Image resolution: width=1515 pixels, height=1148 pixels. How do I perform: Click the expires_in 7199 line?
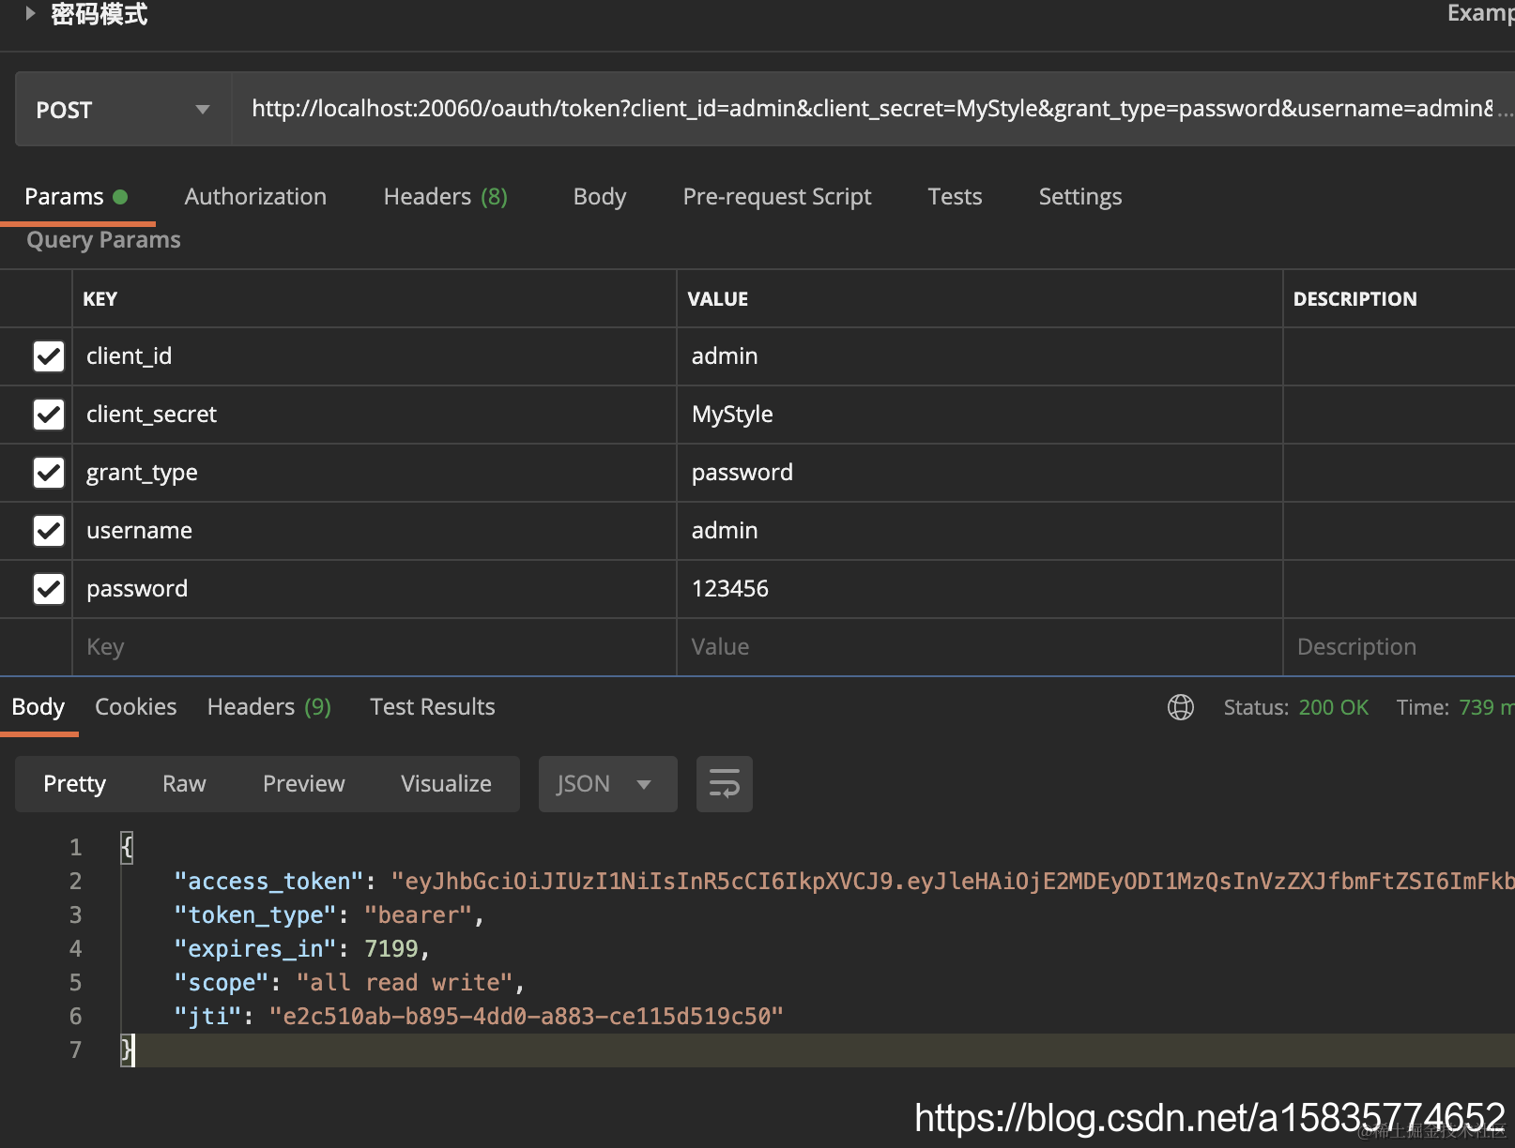coord(301,949)
